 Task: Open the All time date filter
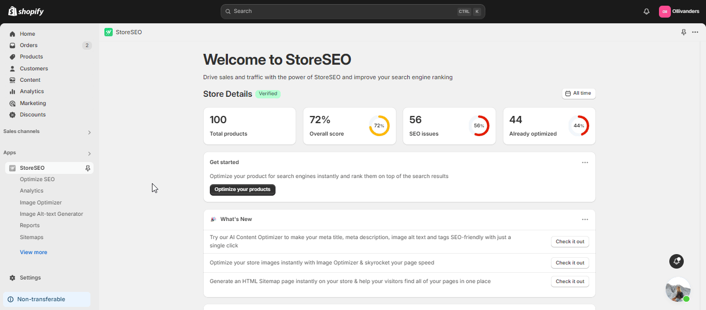coord(579,94)
